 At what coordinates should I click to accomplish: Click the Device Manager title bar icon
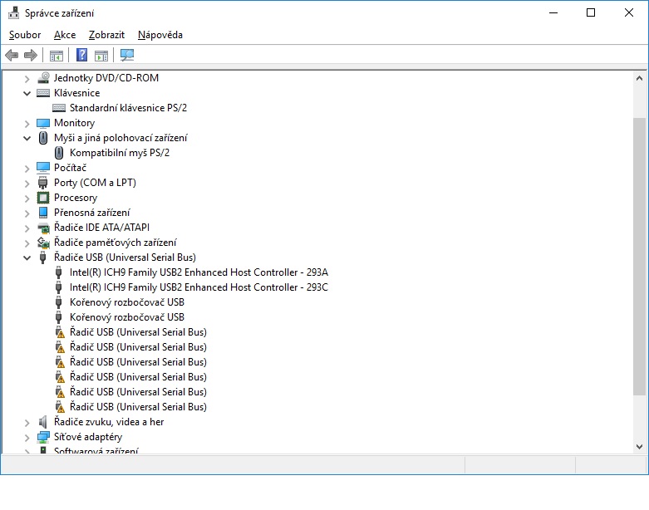[x=13, y=12]
